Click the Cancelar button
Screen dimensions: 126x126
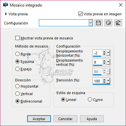[65, 119]
